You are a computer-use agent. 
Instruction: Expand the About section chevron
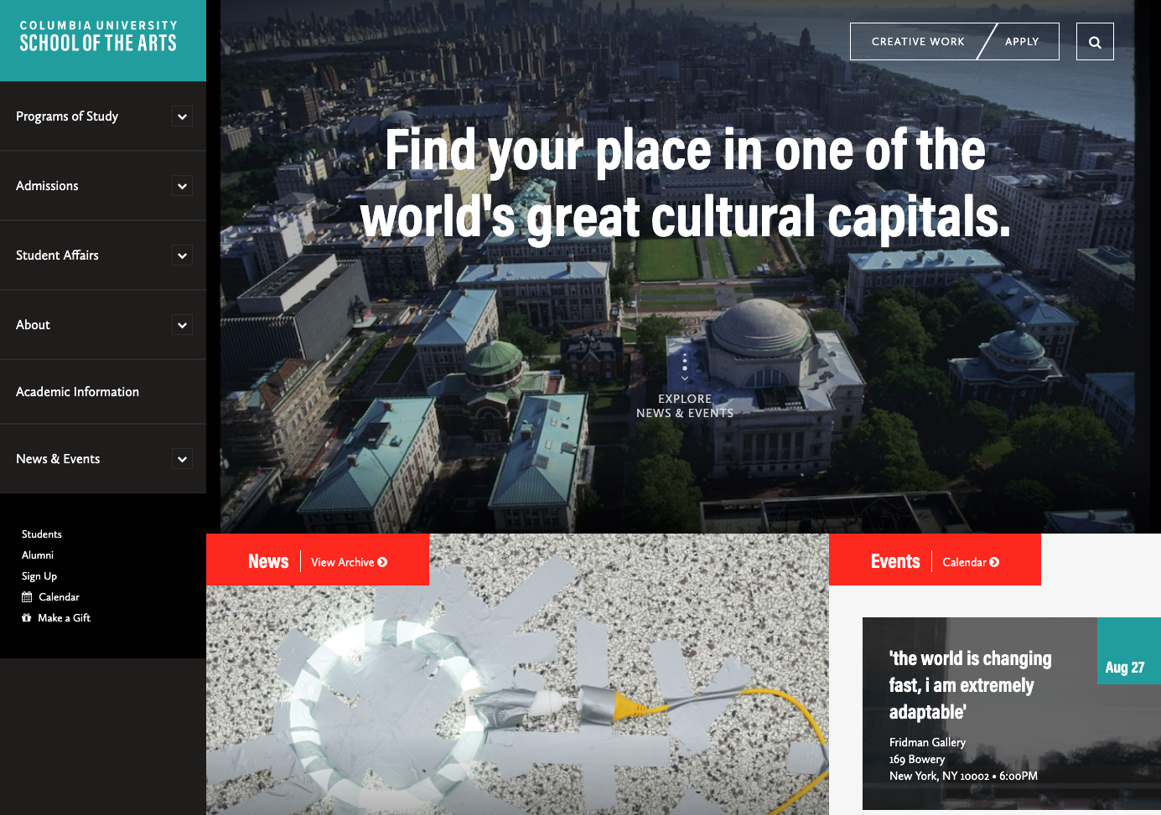[182, 325]
